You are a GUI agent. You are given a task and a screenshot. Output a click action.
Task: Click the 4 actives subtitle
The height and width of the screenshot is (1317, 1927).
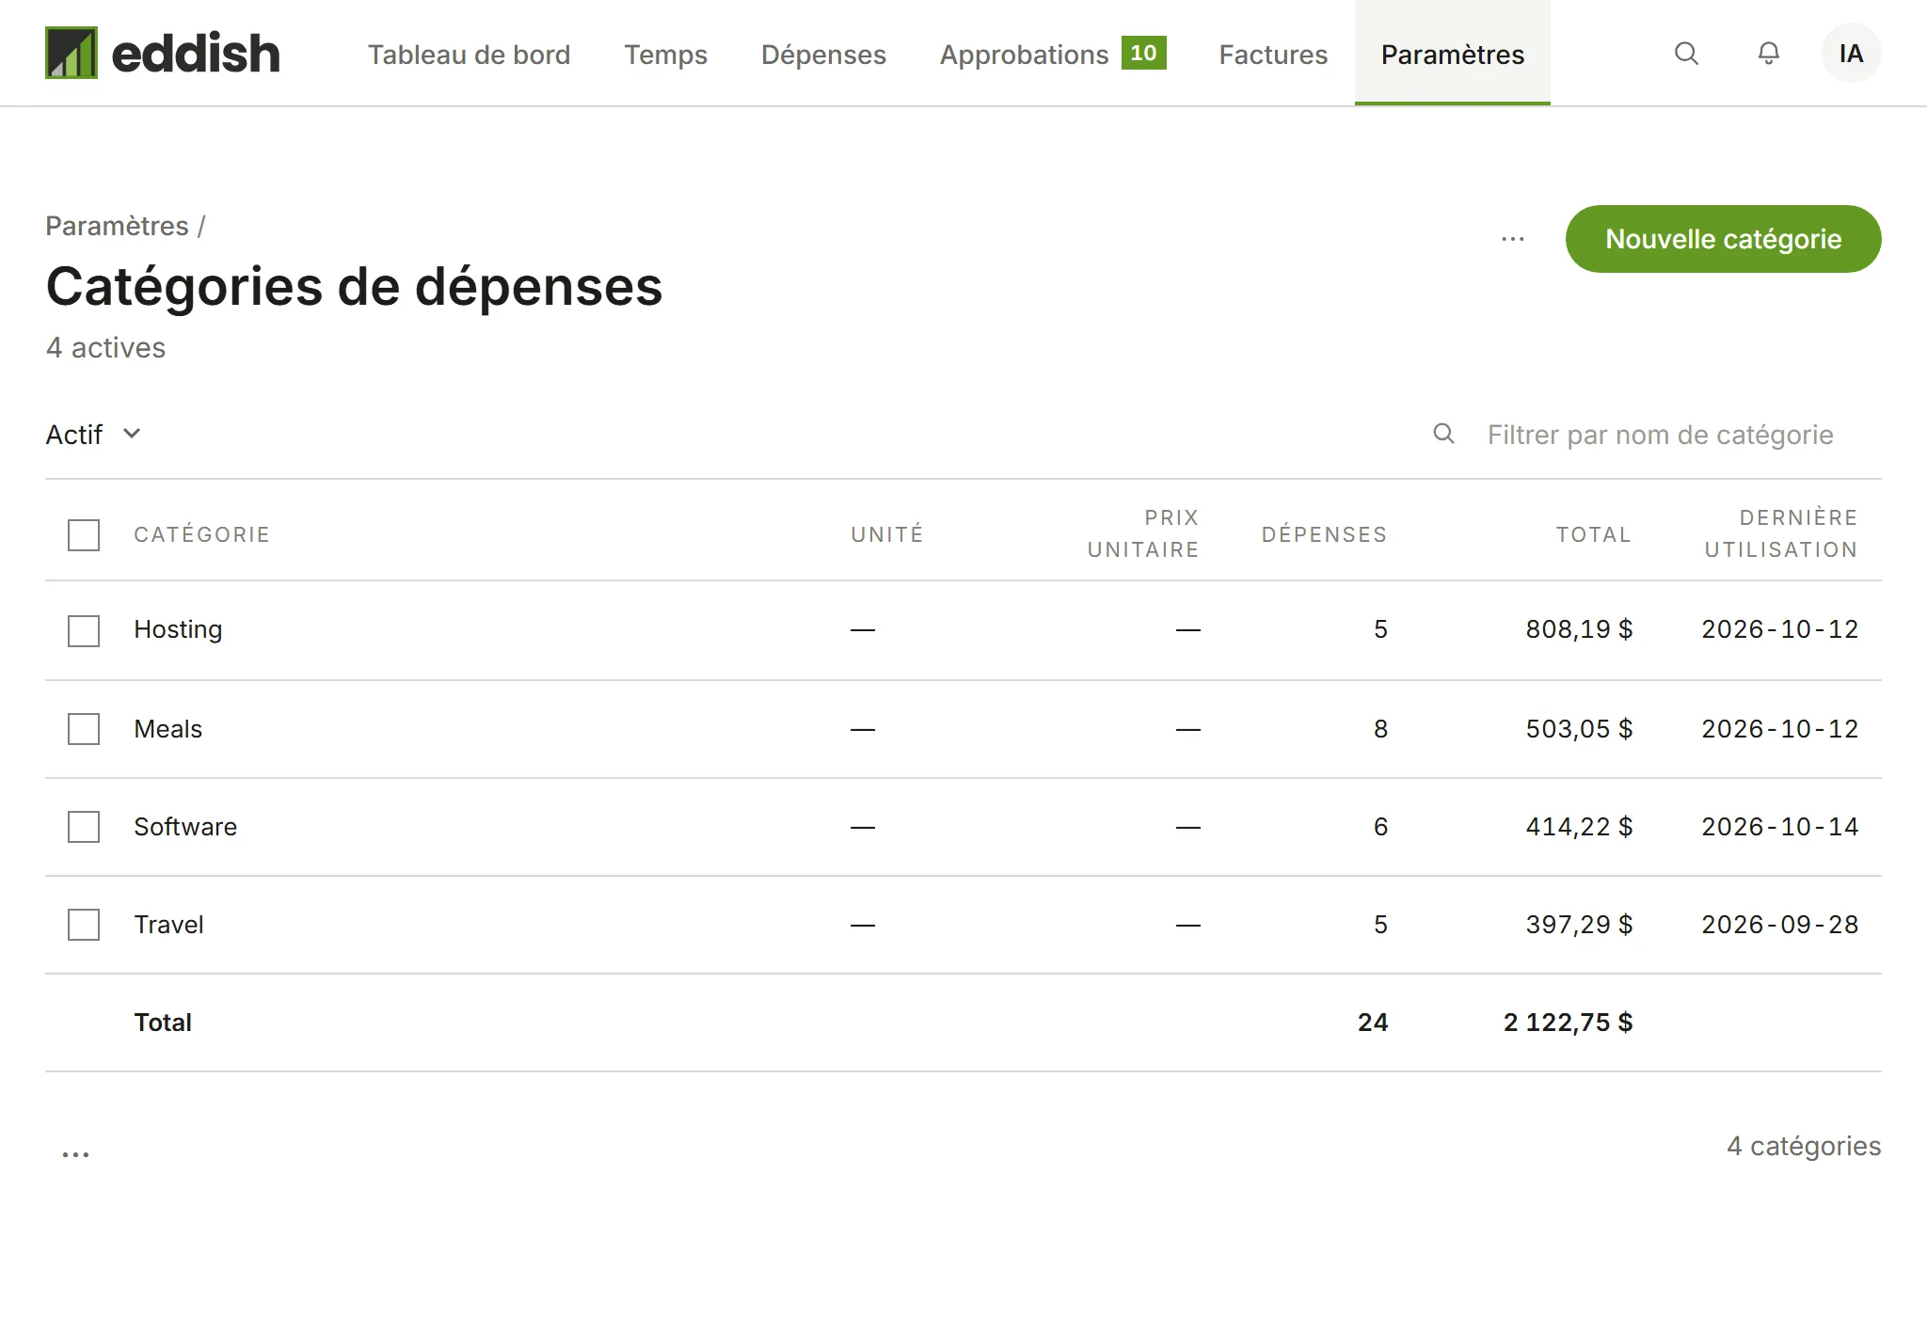(105, 348)
